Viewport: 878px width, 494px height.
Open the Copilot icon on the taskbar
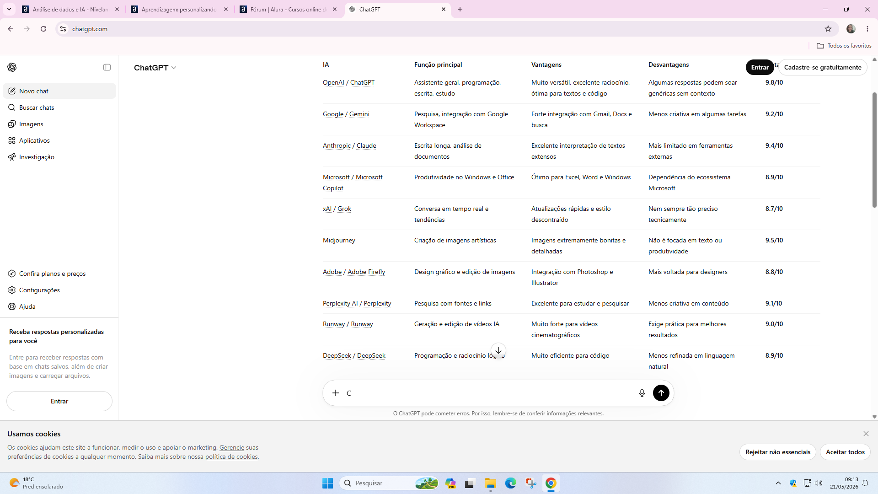(x=450, y=483)
